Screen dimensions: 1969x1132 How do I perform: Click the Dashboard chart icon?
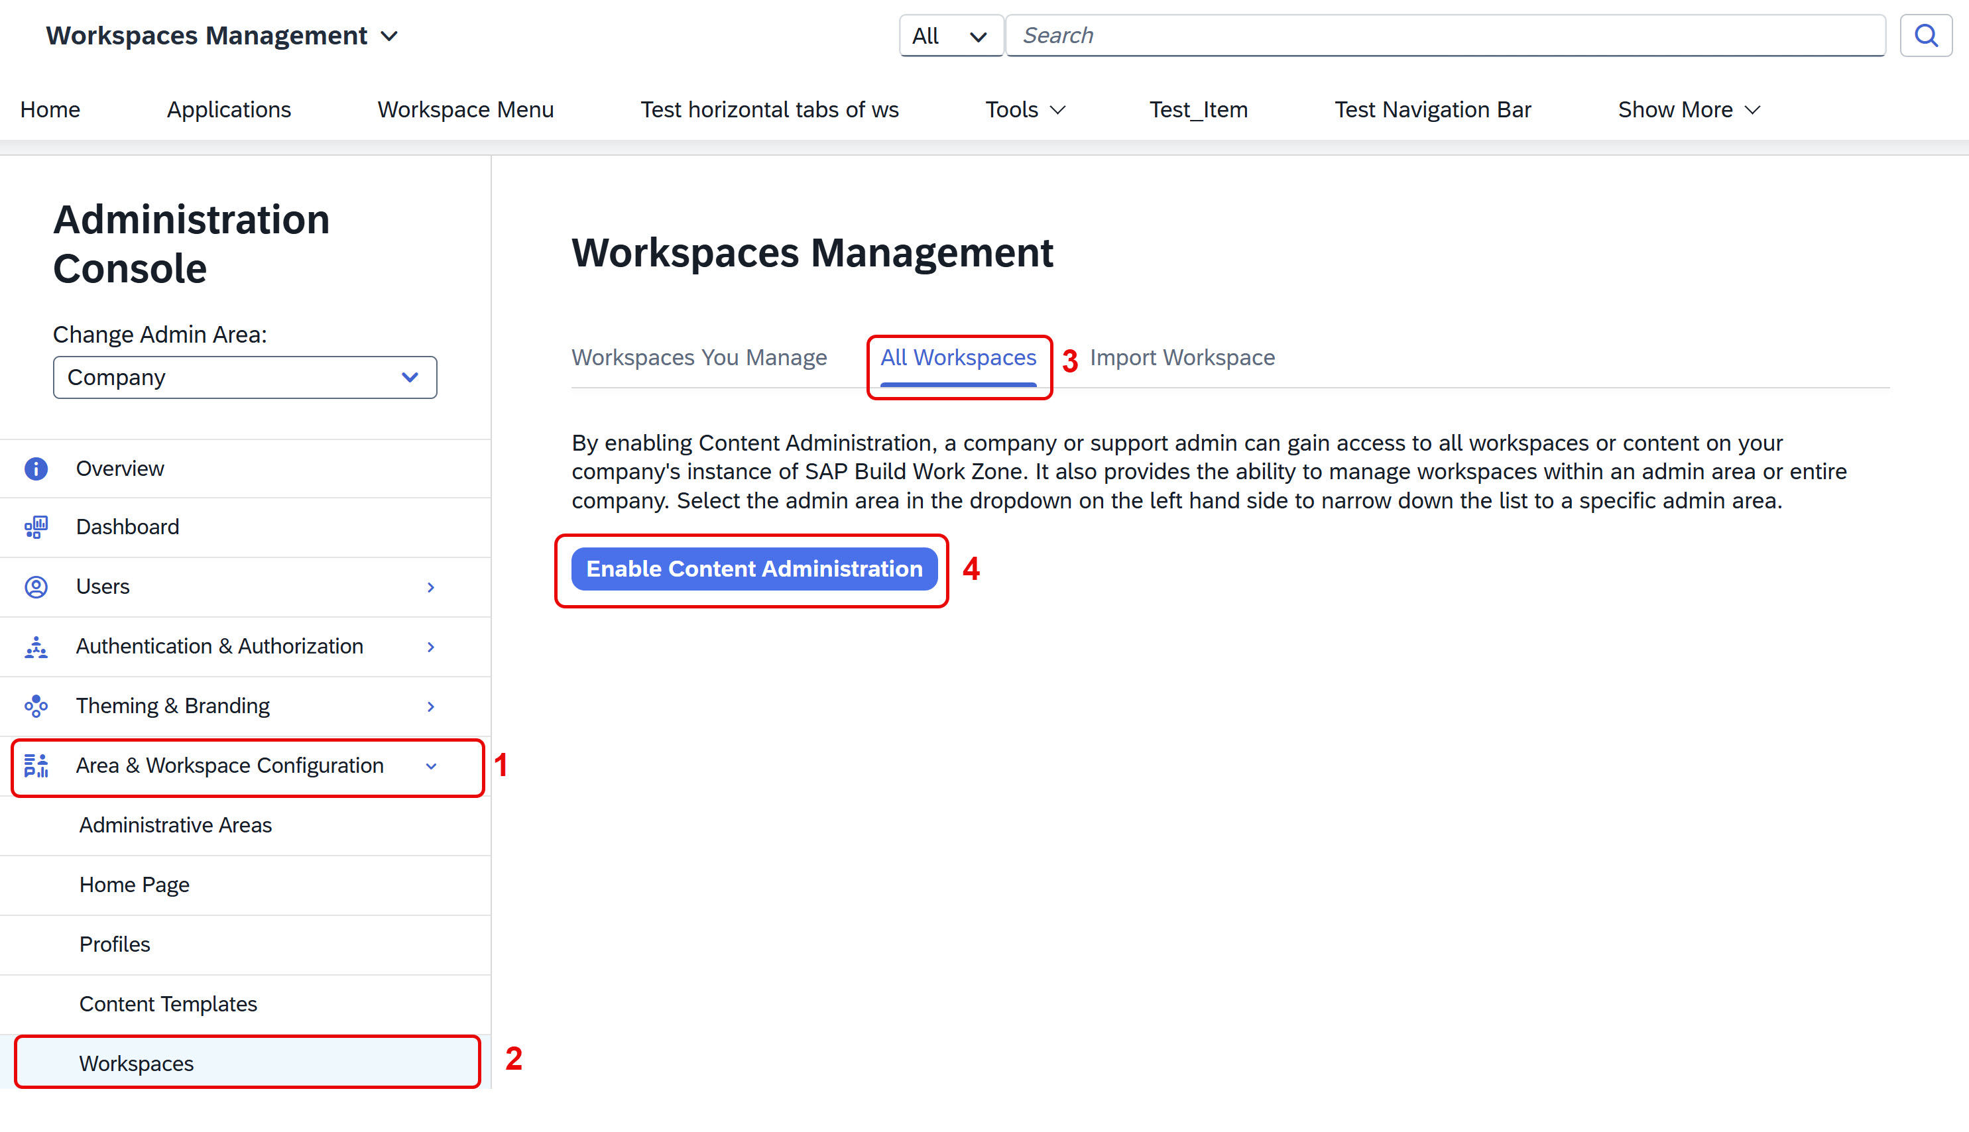coord(36,527)
